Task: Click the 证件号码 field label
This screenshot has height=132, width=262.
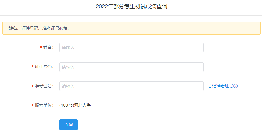Action: click(44, 67)
